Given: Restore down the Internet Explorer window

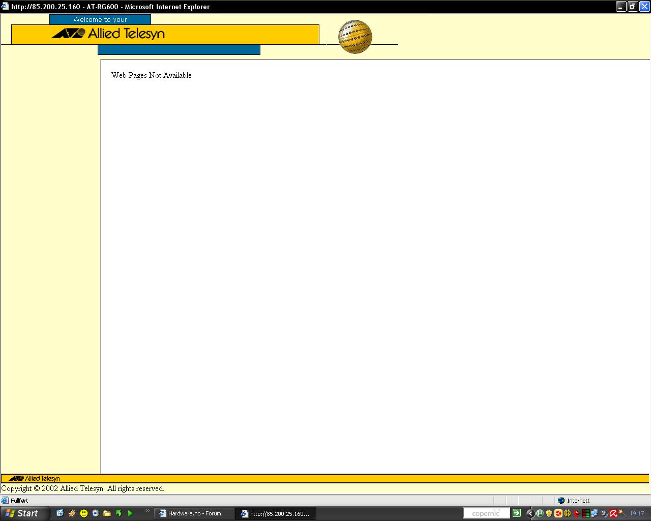Looking at the screenshot, I should (633, 7).
